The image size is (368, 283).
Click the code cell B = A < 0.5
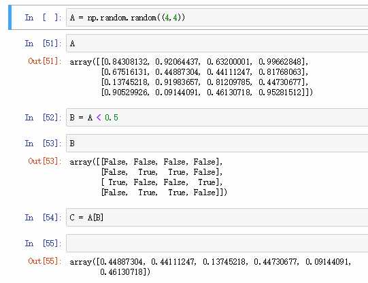217,117
